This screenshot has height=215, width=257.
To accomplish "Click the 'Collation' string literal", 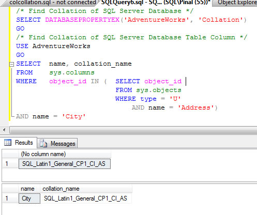I will tap(221, 20).
